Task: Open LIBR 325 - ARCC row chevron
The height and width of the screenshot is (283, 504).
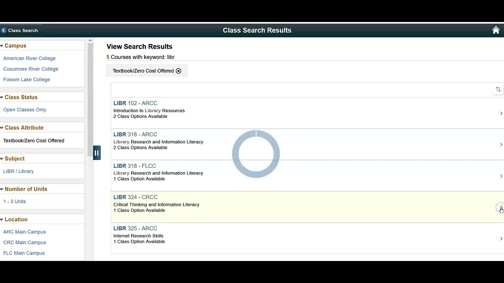Action: (501, 239)
